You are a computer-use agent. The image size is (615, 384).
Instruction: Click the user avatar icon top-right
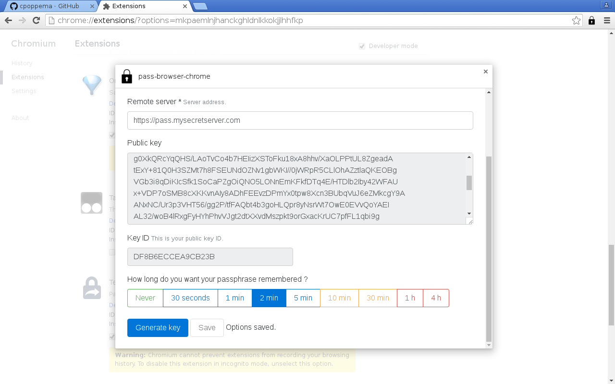(x=606, y=5)
